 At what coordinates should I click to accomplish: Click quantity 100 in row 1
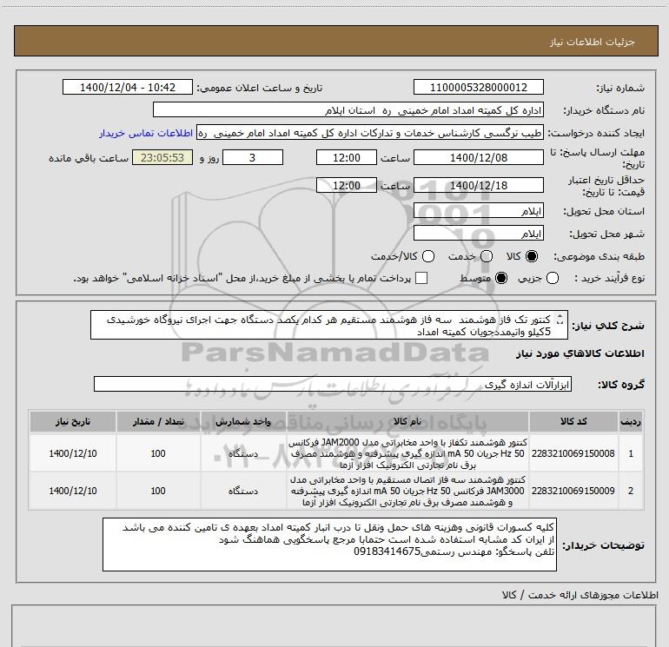point(158,453)
